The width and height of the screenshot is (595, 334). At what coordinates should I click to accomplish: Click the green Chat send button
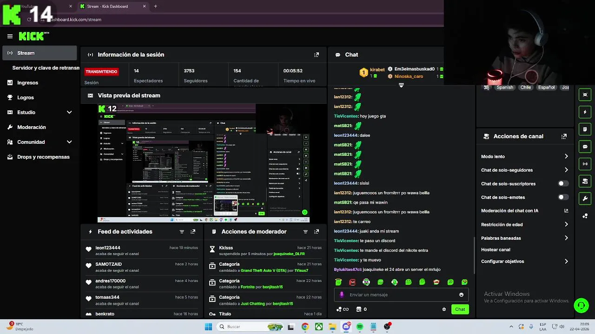click(x=460, y=309)
